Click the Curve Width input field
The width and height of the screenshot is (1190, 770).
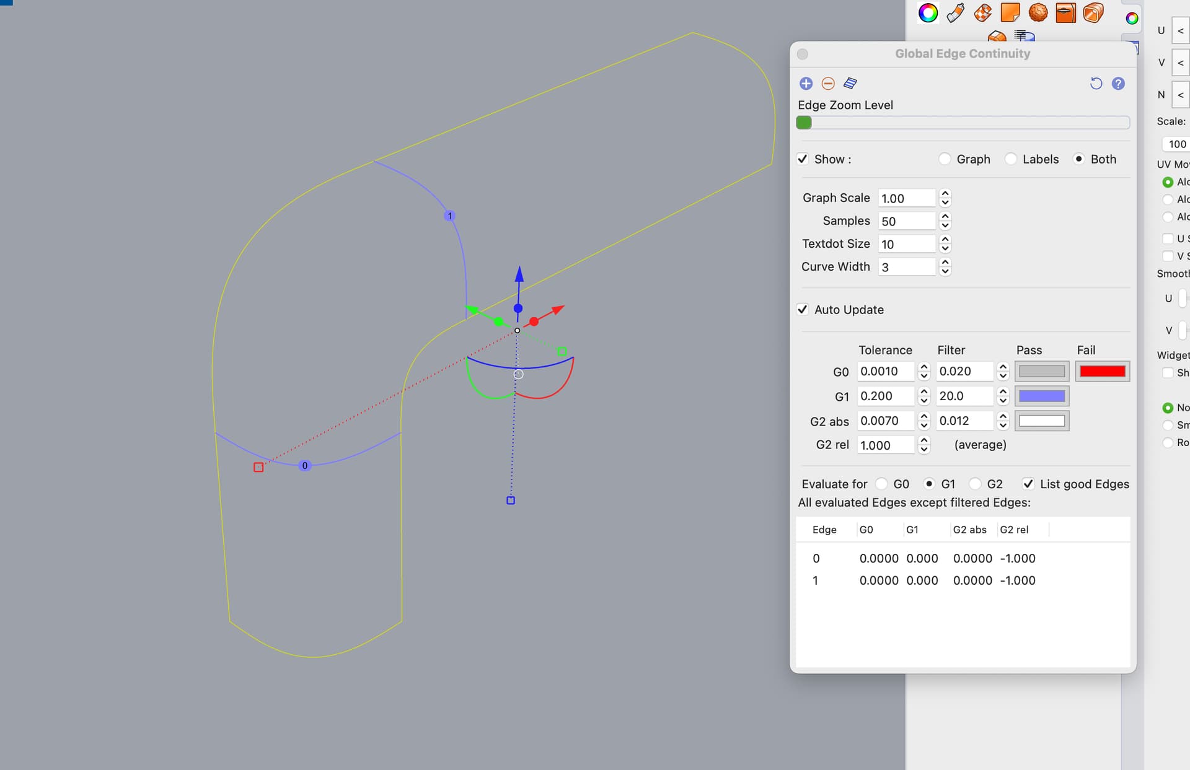tap(906, 267)
